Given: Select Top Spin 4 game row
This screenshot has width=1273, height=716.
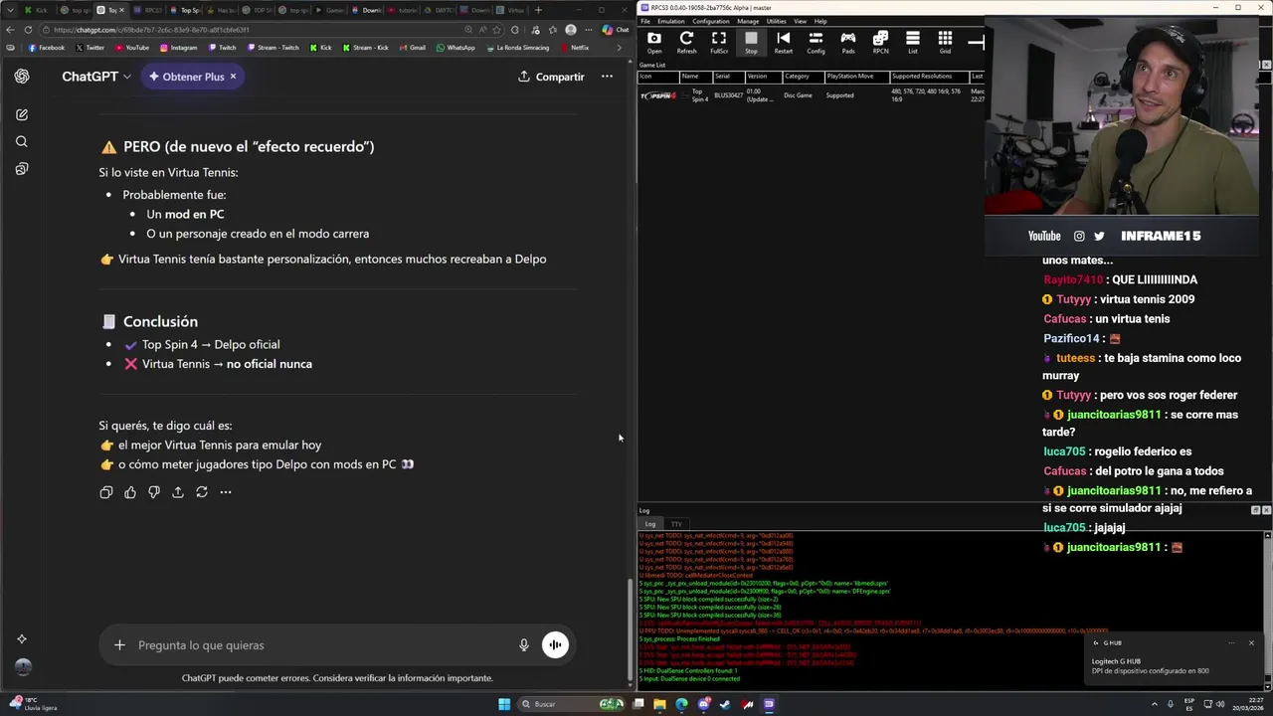Looking at the screenshot, I should coord(811,95).
